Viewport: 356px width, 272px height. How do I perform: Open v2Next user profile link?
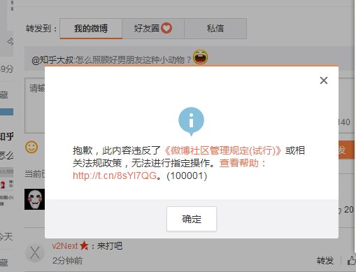tap(65, 246)
